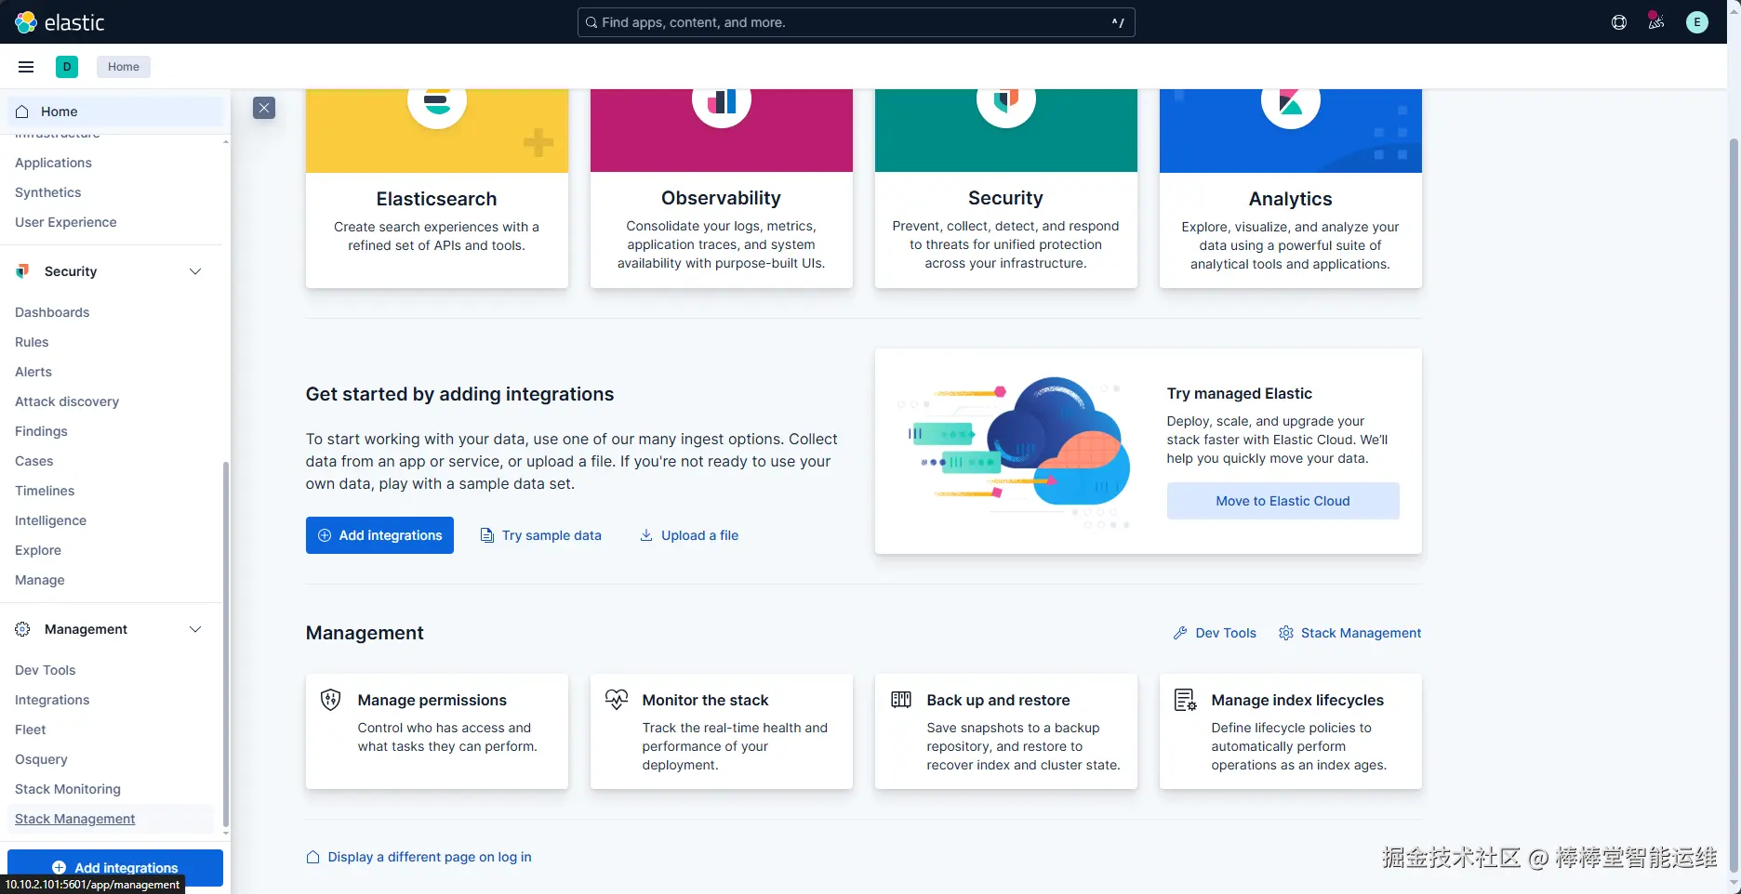Open Osquery in the sidebar

point(41,759)
